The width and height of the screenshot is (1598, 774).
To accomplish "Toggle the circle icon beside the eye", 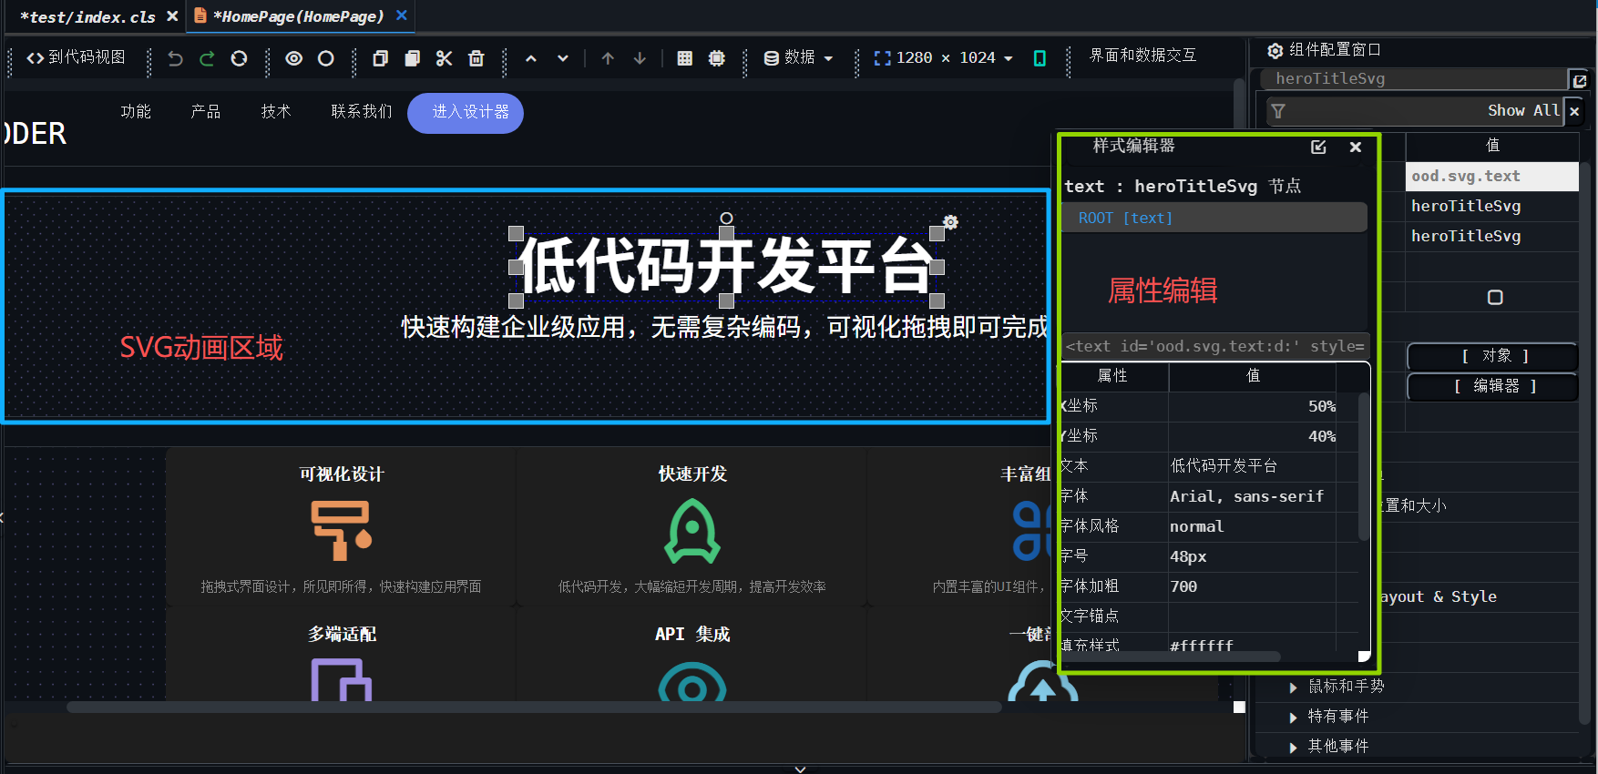I will point(325,58).
